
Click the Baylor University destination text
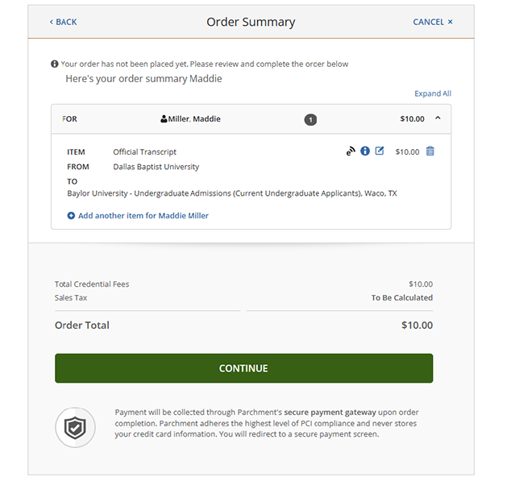[232, 193]
